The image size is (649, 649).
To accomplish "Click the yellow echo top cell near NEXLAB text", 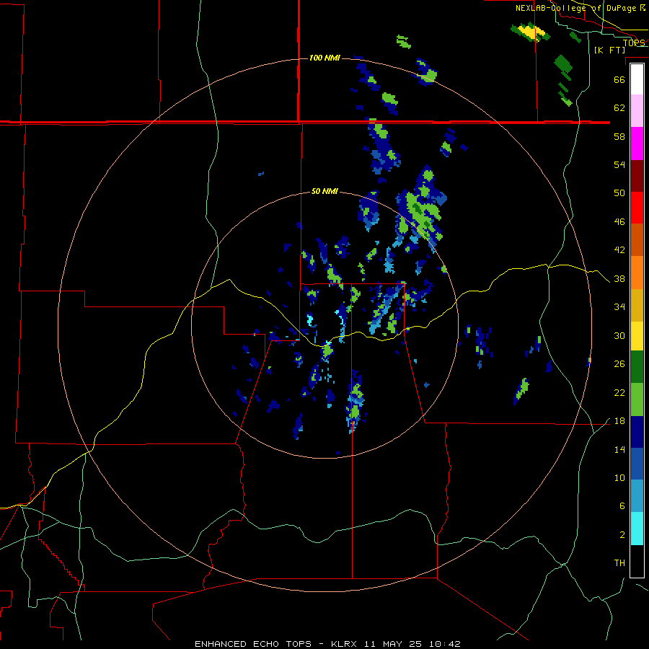I will [531, 32].
